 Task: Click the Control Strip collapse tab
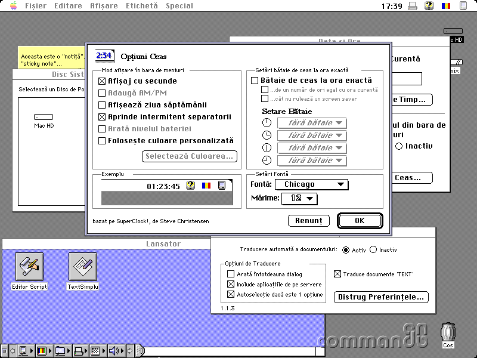(140, 351)
